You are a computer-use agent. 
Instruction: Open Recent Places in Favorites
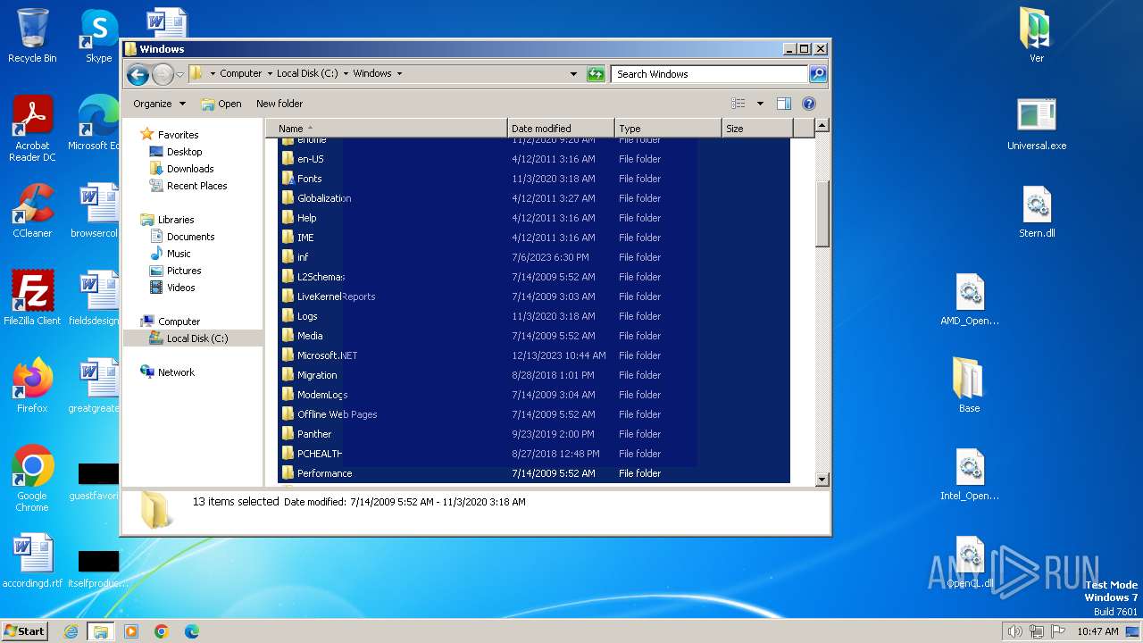(196, 186)
